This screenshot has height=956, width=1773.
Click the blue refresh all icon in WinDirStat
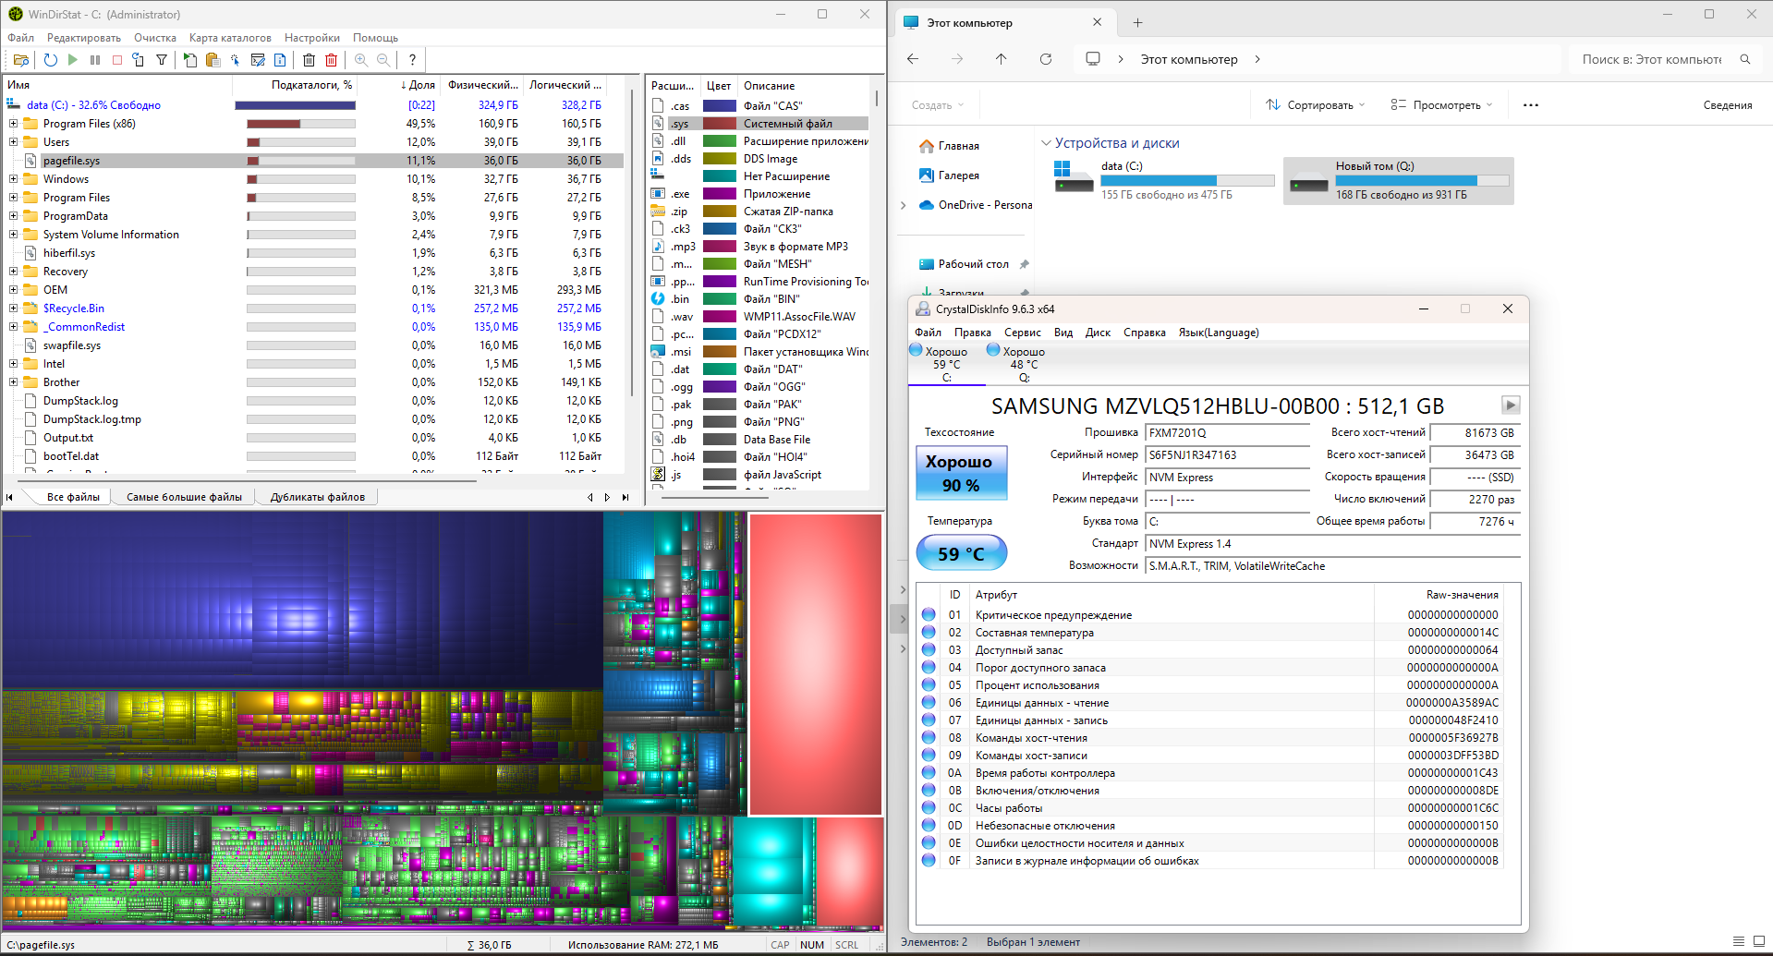click(x=51, y=60)
